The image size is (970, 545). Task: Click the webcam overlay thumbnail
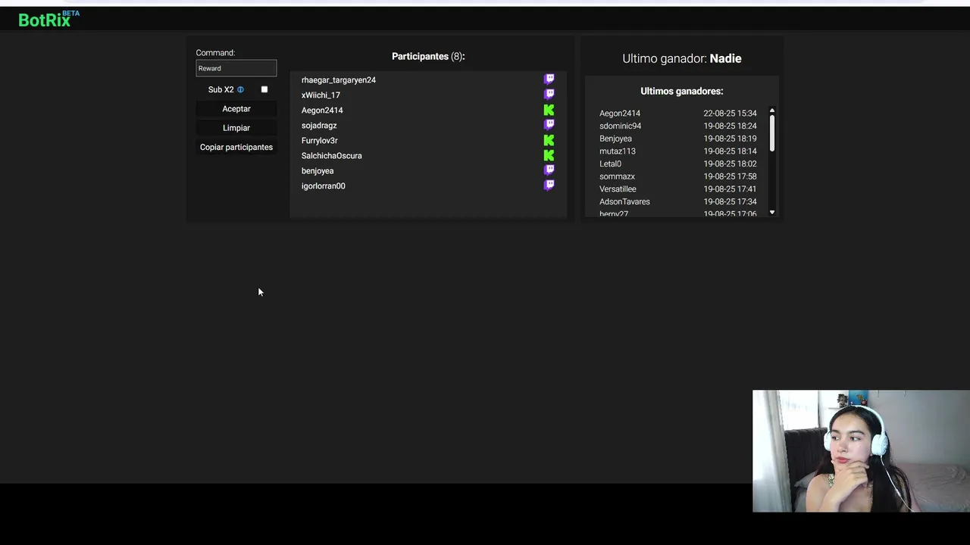click(x=861, y=451)
